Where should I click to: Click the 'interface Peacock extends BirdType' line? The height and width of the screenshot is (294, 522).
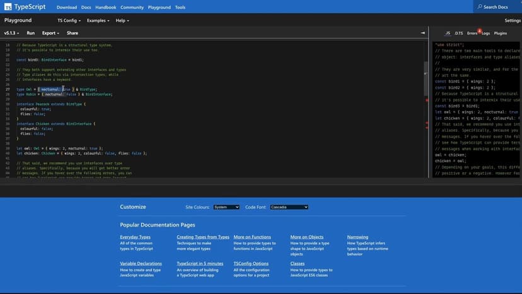click(x=51, y=104)
